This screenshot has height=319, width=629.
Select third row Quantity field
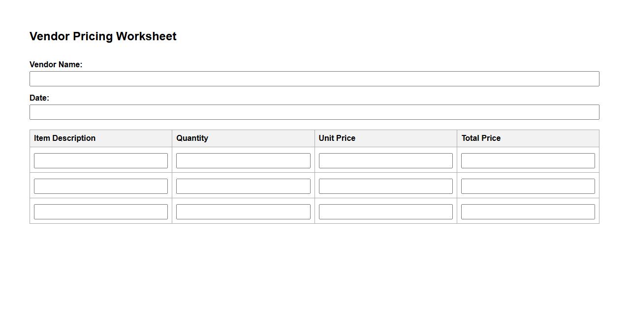tap(243, 212)
